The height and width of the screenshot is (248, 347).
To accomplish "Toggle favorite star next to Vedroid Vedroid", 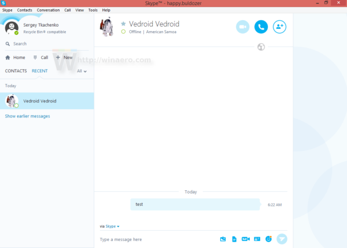I will 123,24.
